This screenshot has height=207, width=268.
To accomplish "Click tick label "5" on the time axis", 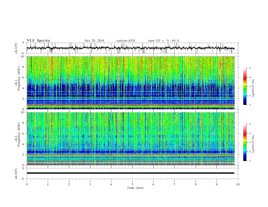I will coord(132,184).
